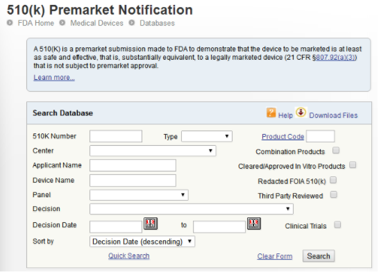Open the Sort by Decision Date dropdown
Viewport: 388px width, 277px height.
tap(142, 242)
